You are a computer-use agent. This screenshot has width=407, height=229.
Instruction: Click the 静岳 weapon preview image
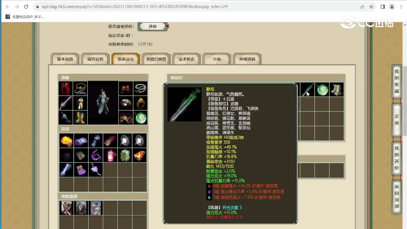pyautogui.click(x=184, y=104)
